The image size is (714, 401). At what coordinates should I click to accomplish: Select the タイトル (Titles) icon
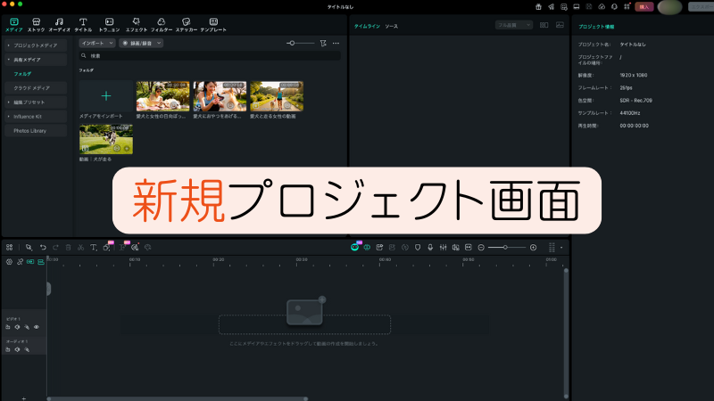tap(83, 20)
